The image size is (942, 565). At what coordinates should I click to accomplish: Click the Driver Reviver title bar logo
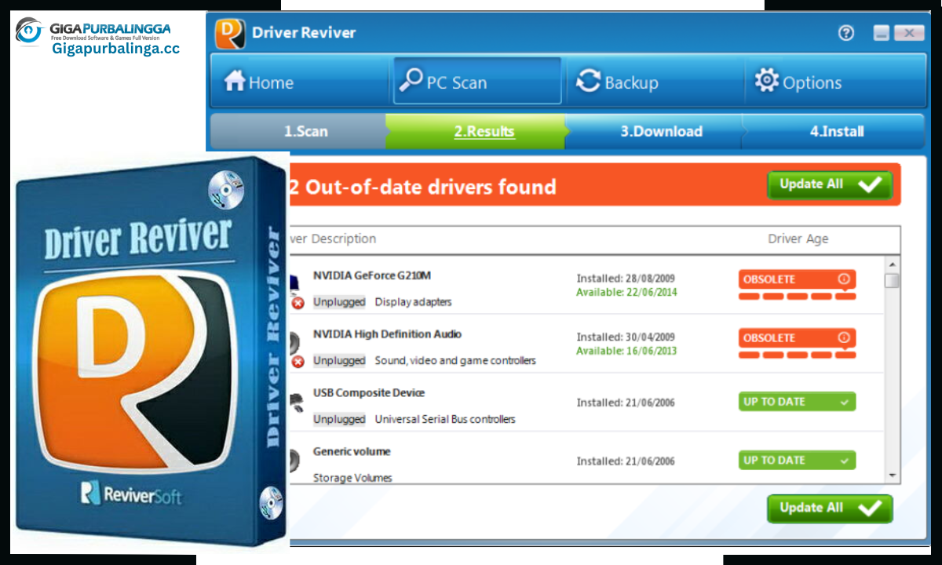coord(229,33)
